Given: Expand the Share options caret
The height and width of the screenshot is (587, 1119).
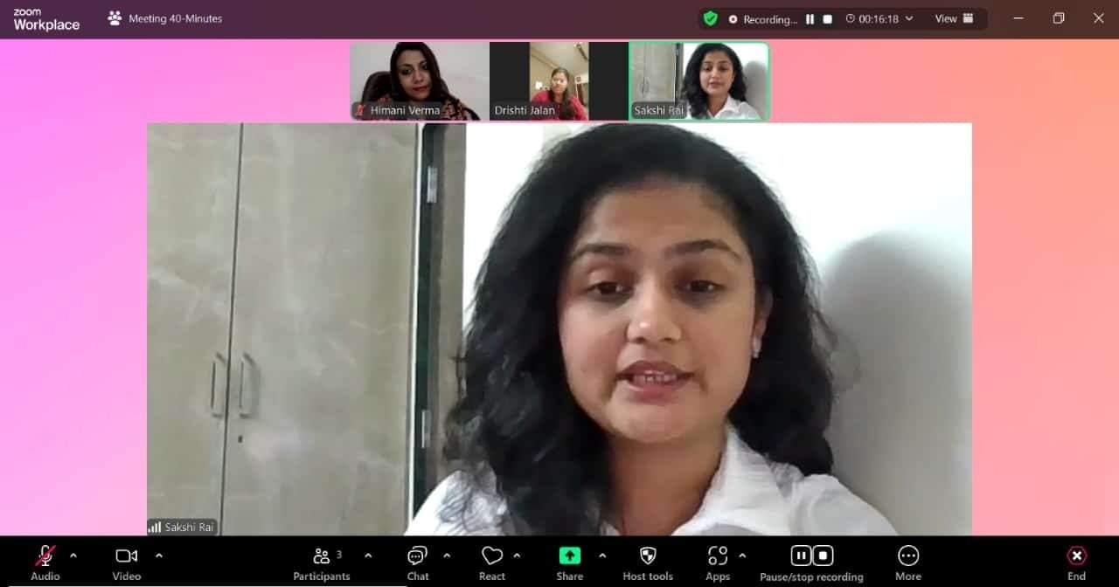Looking at the screenshot, I should tap(602, 556).
